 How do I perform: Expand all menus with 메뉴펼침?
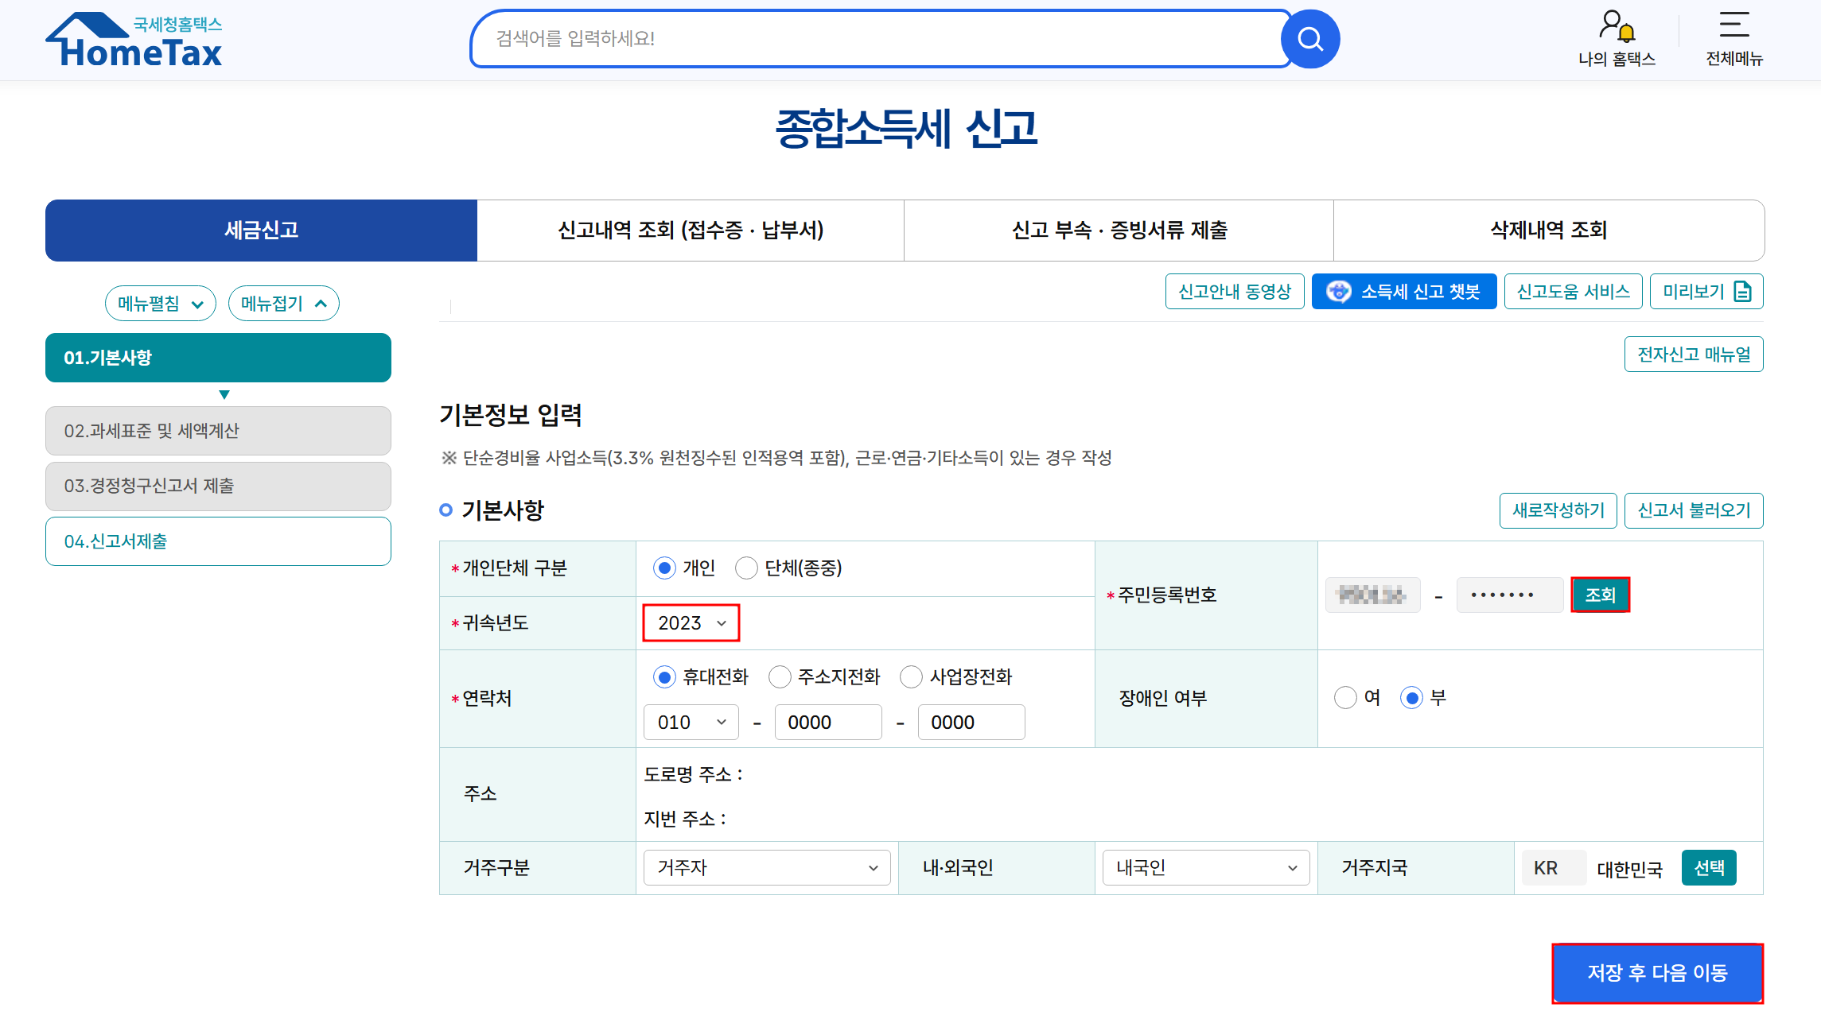click(x=161, y=304)
